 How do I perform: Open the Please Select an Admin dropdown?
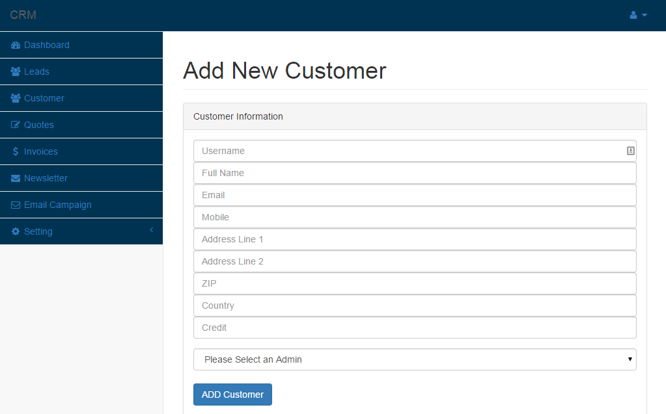coord(415,359)
